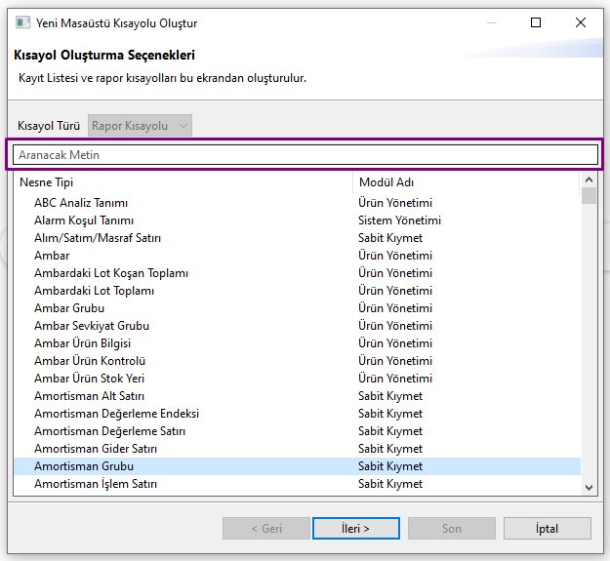The width and height of the screenshot is (610, 561).
Task: Select Ambardaki Lot Koşan Toplamı row
Action: point(111,273)
